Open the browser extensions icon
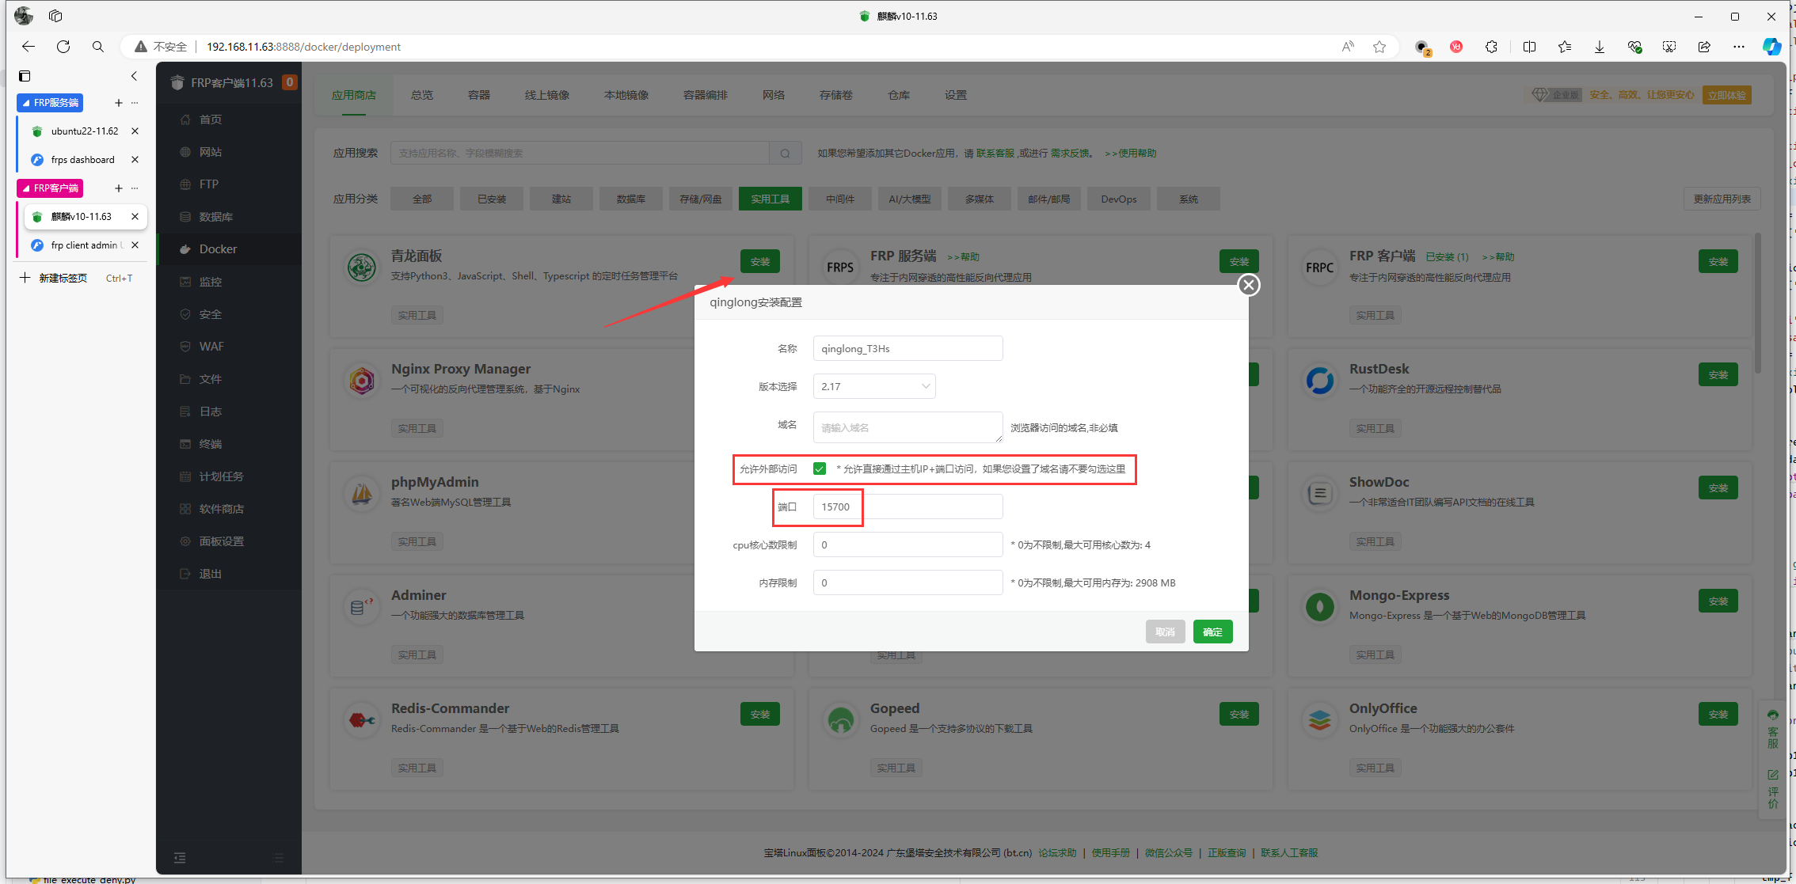This screenshot has width=1796, height=884. pyautogui.click(x=1491, y=47)
